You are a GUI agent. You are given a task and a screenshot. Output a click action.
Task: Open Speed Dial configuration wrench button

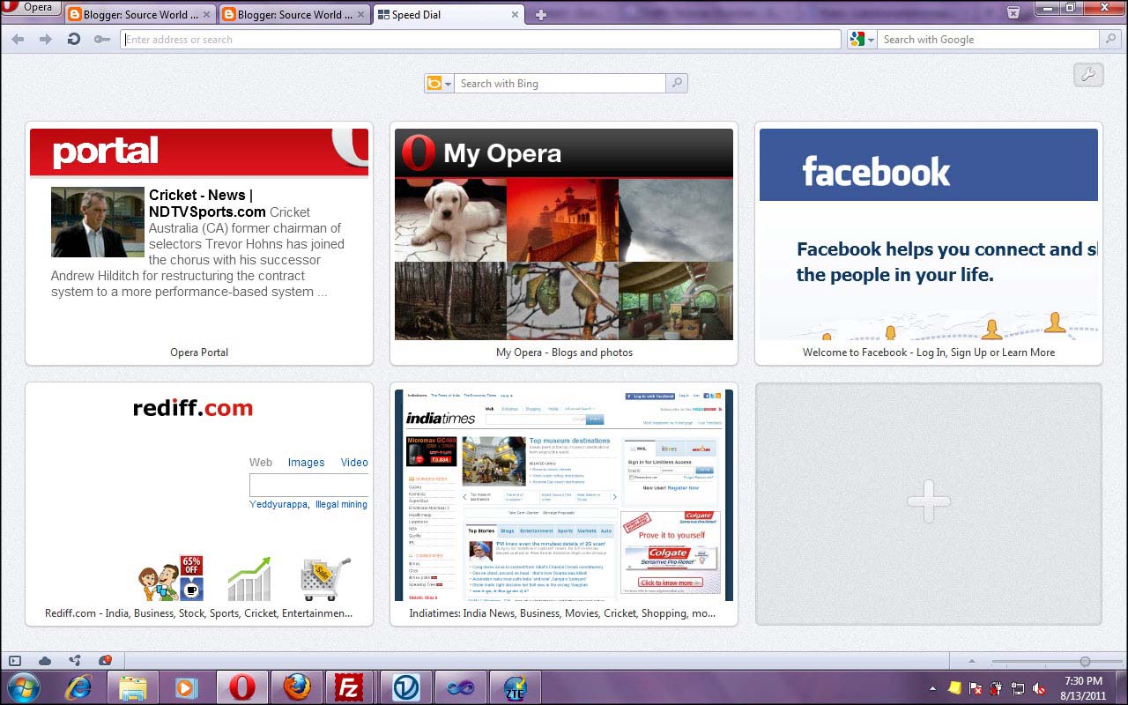coord(1088,76)
